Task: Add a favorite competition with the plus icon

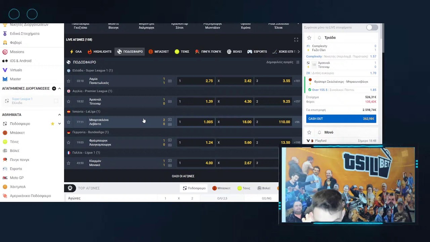Action: (54, 88)
